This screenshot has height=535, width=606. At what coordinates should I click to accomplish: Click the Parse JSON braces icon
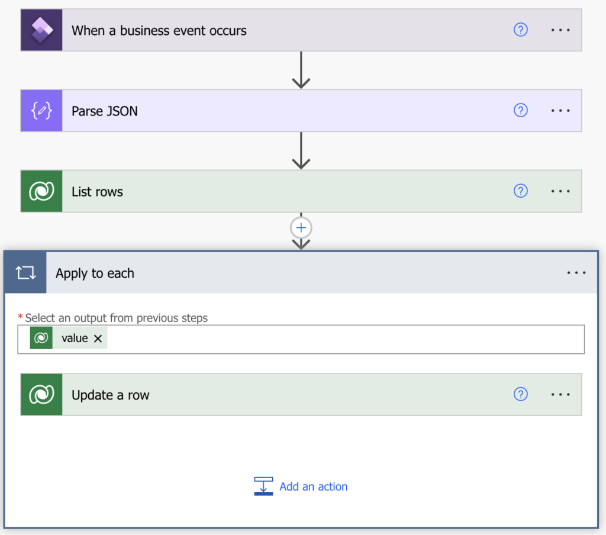click(x=41, y=111)
